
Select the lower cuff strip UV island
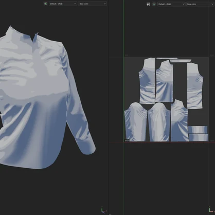[x=199, y=137]
